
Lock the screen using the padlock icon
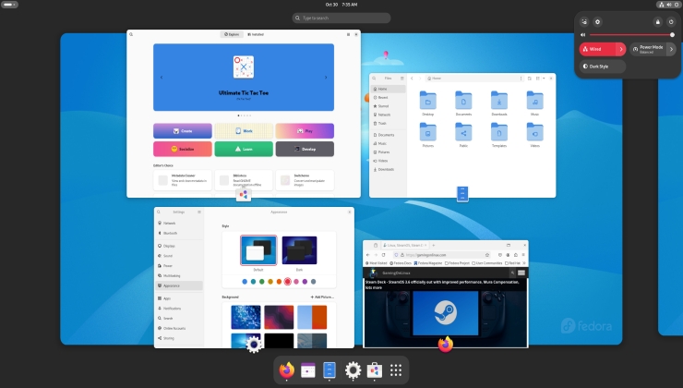click(657, 20)
